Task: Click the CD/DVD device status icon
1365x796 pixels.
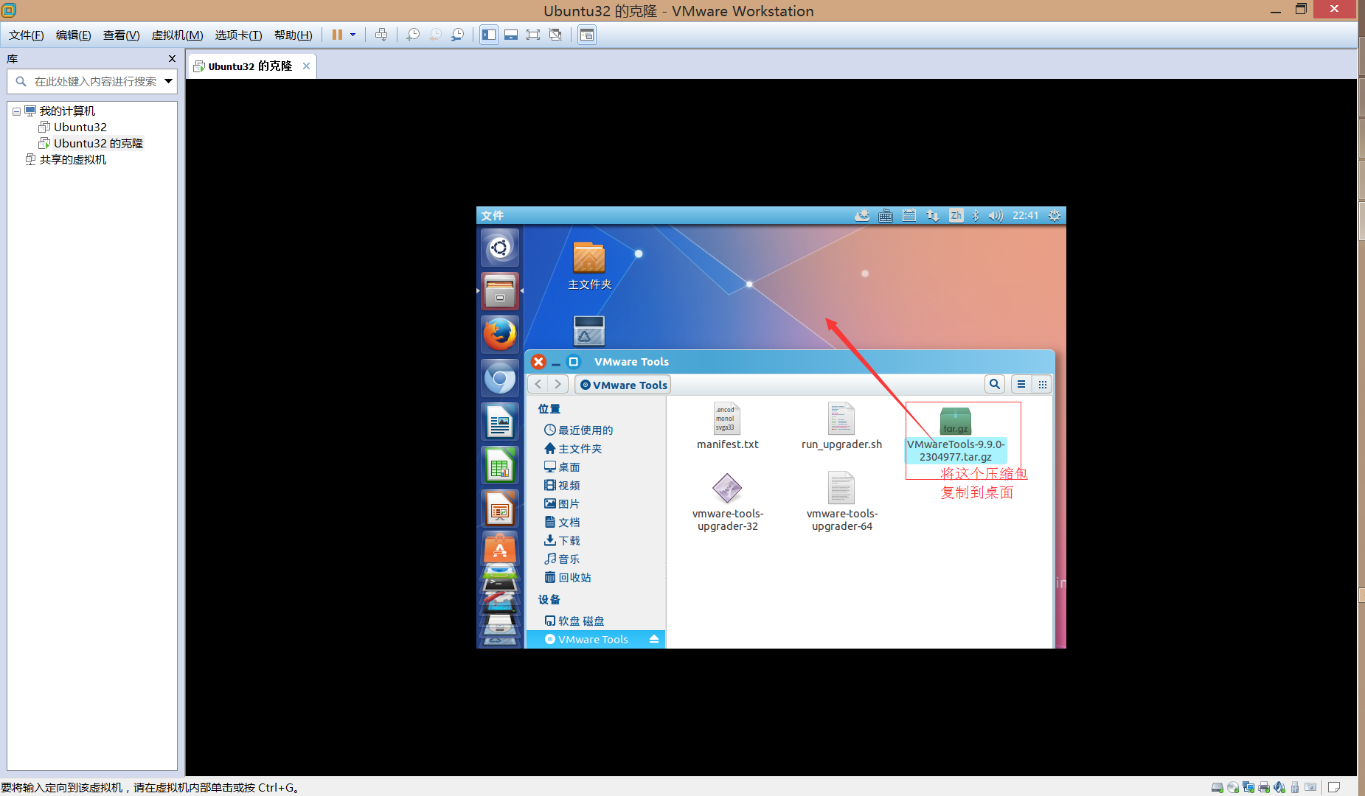Action: [1233, 787]
